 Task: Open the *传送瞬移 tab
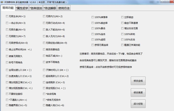point(50,8)
